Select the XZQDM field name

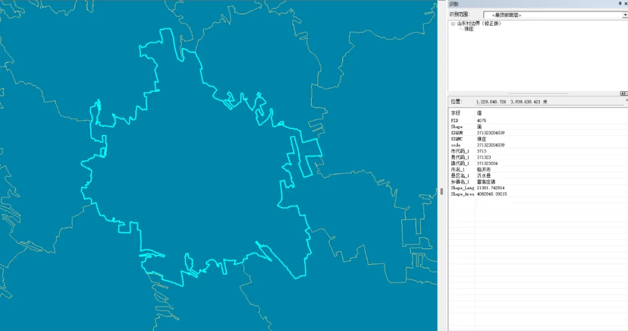456,133
